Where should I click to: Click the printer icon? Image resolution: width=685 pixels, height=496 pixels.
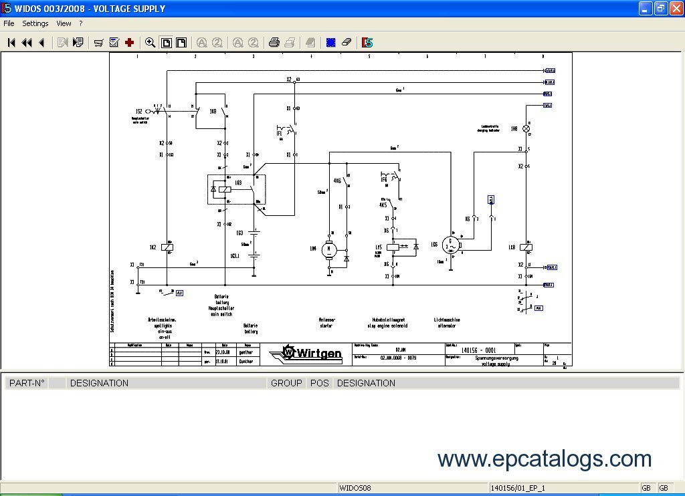(x=274, y=42)
